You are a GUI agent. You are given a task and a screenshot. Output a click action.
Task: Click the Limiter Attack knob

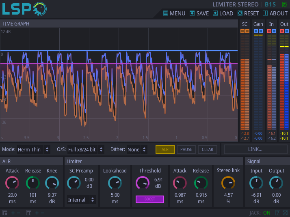coord(180,183)
